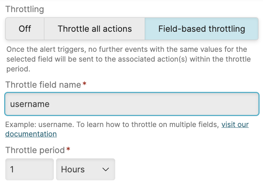The image size is (263, 186).
Task: Open the Hours unit dropdown
Action: click(85, 169)
